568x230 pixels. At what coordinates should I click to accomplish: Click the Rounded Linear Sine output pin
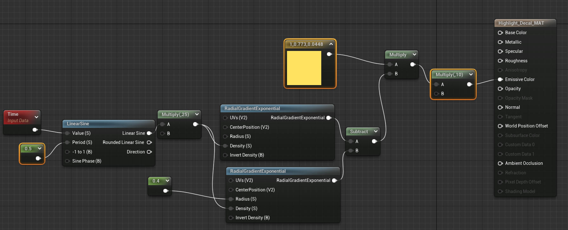[x=149, y=142]
